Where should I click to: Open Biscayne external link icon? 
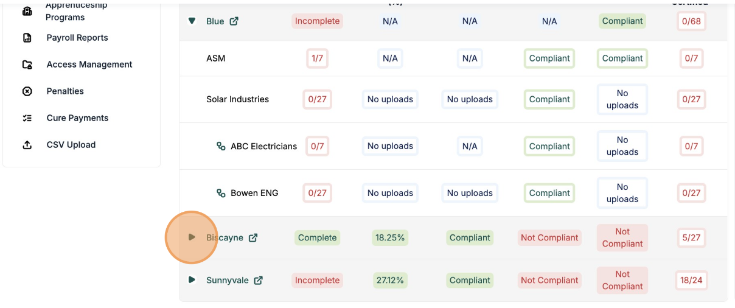(253, 238)
